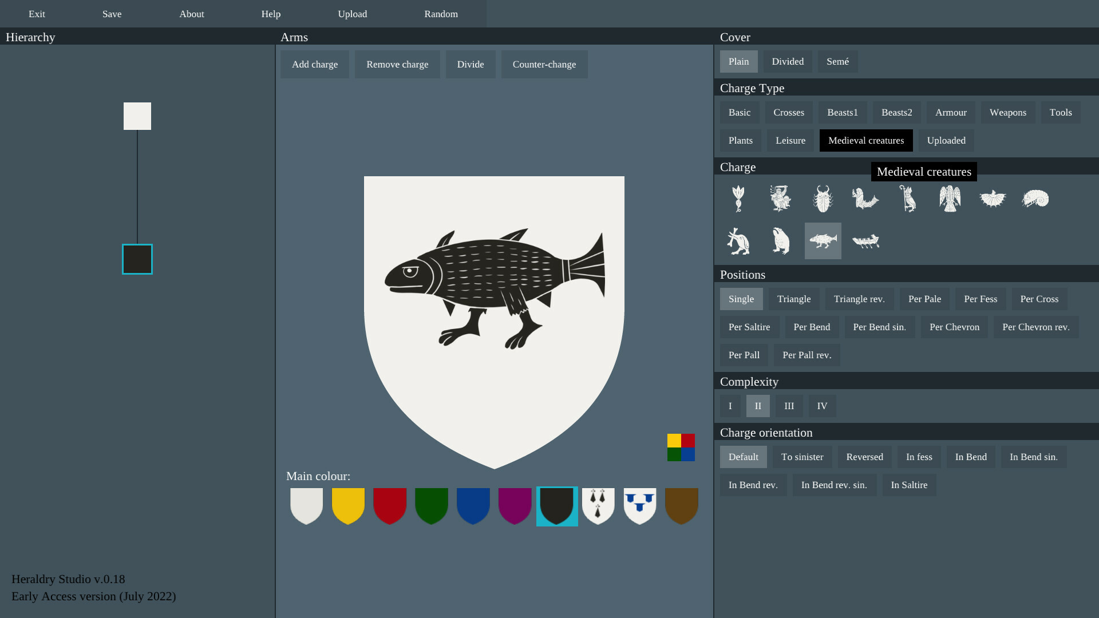Select the rowing galley charge

(865, 241)
